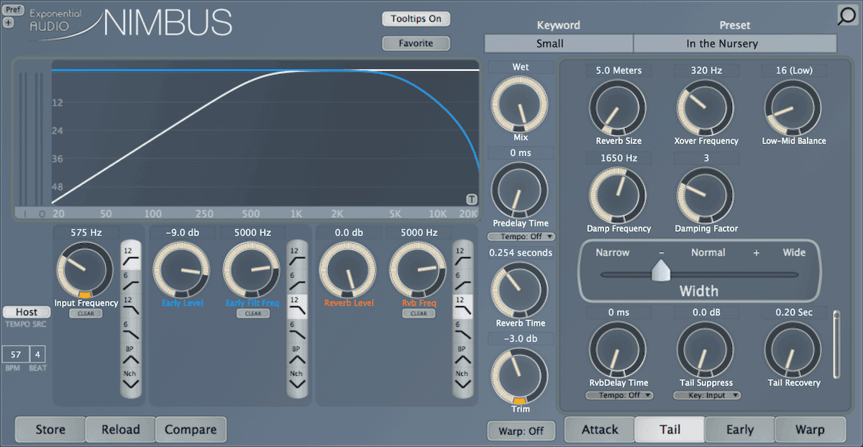Click the T icon on the EQ graph
This screenshot has height=447, width=863.
click(x=472, y=199)
